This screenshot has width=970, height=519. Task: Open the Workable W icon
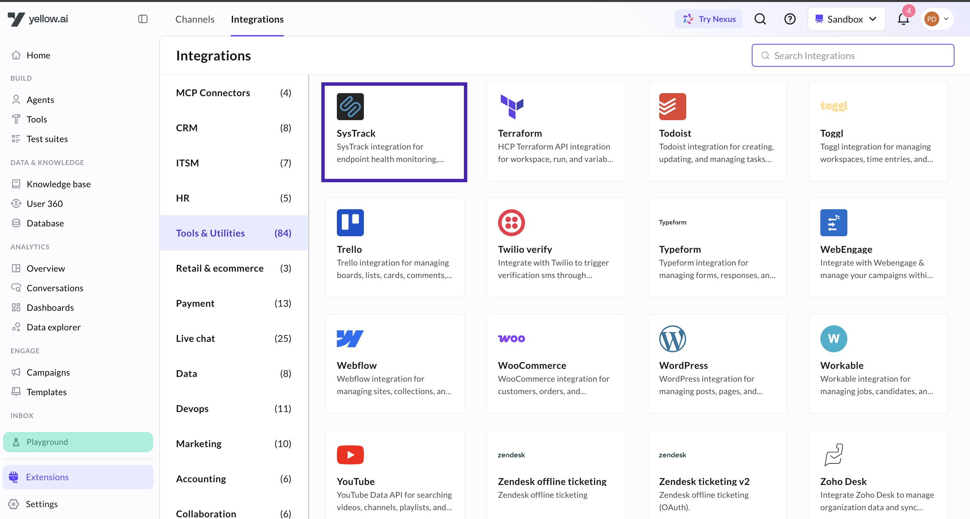tap(834, 338)
